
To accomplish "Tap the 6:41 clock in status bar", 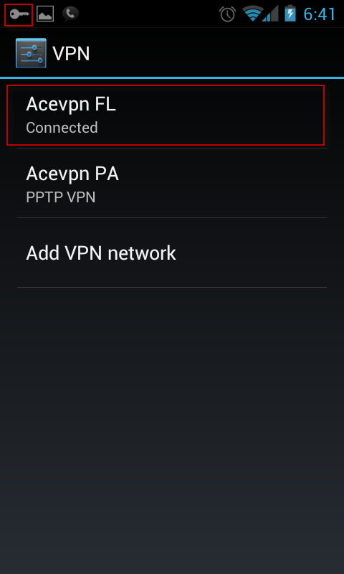I will 320,14.
